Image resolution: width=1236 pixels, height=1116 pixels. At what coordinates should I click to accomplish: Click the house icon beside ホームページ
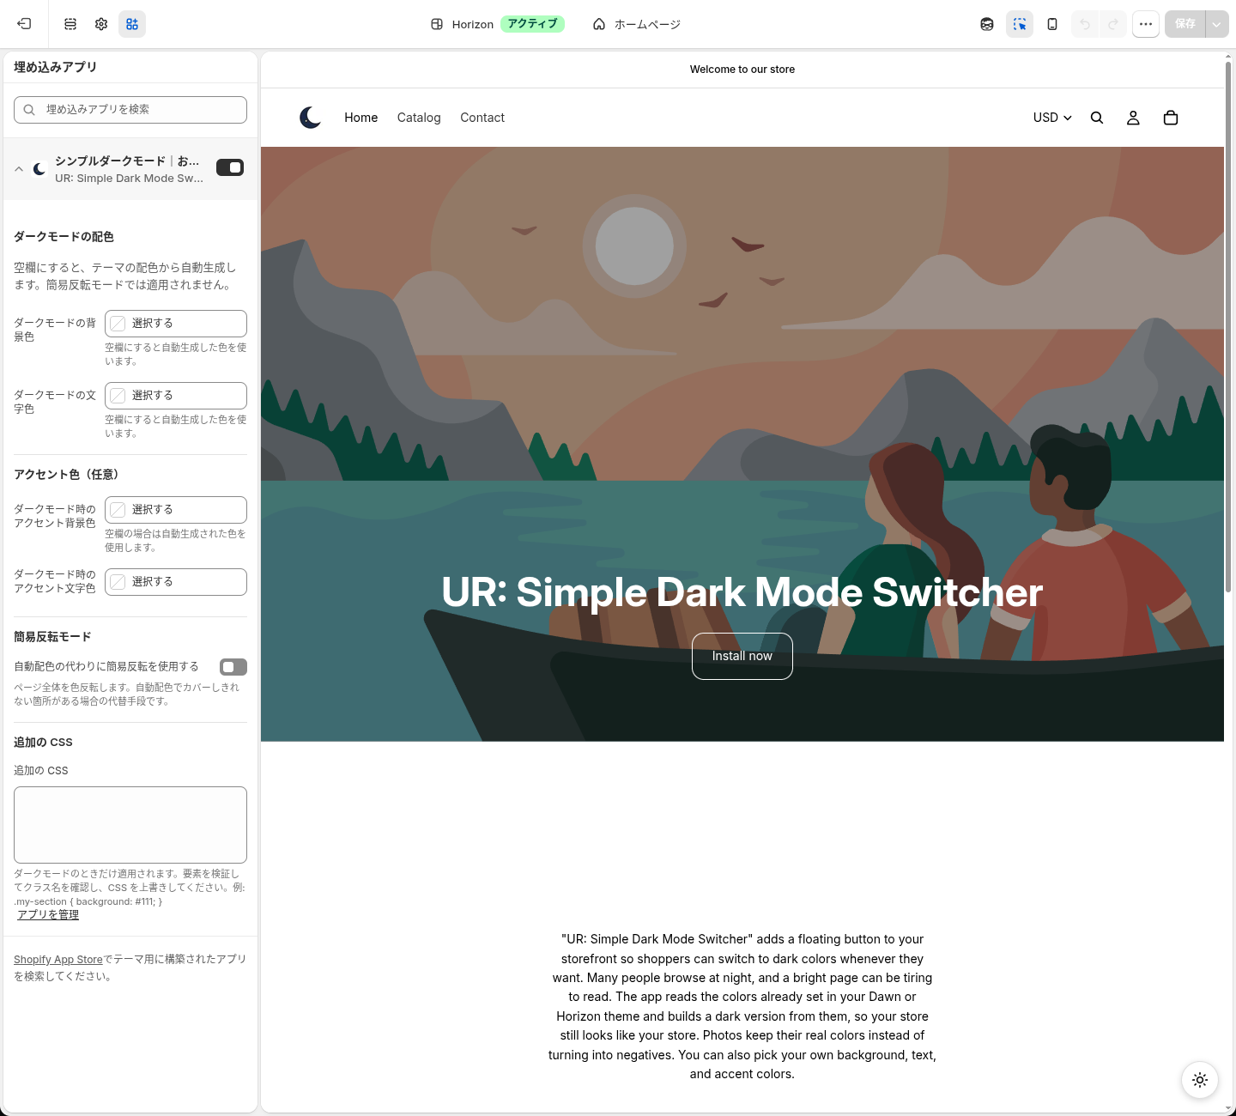[599, 24]
